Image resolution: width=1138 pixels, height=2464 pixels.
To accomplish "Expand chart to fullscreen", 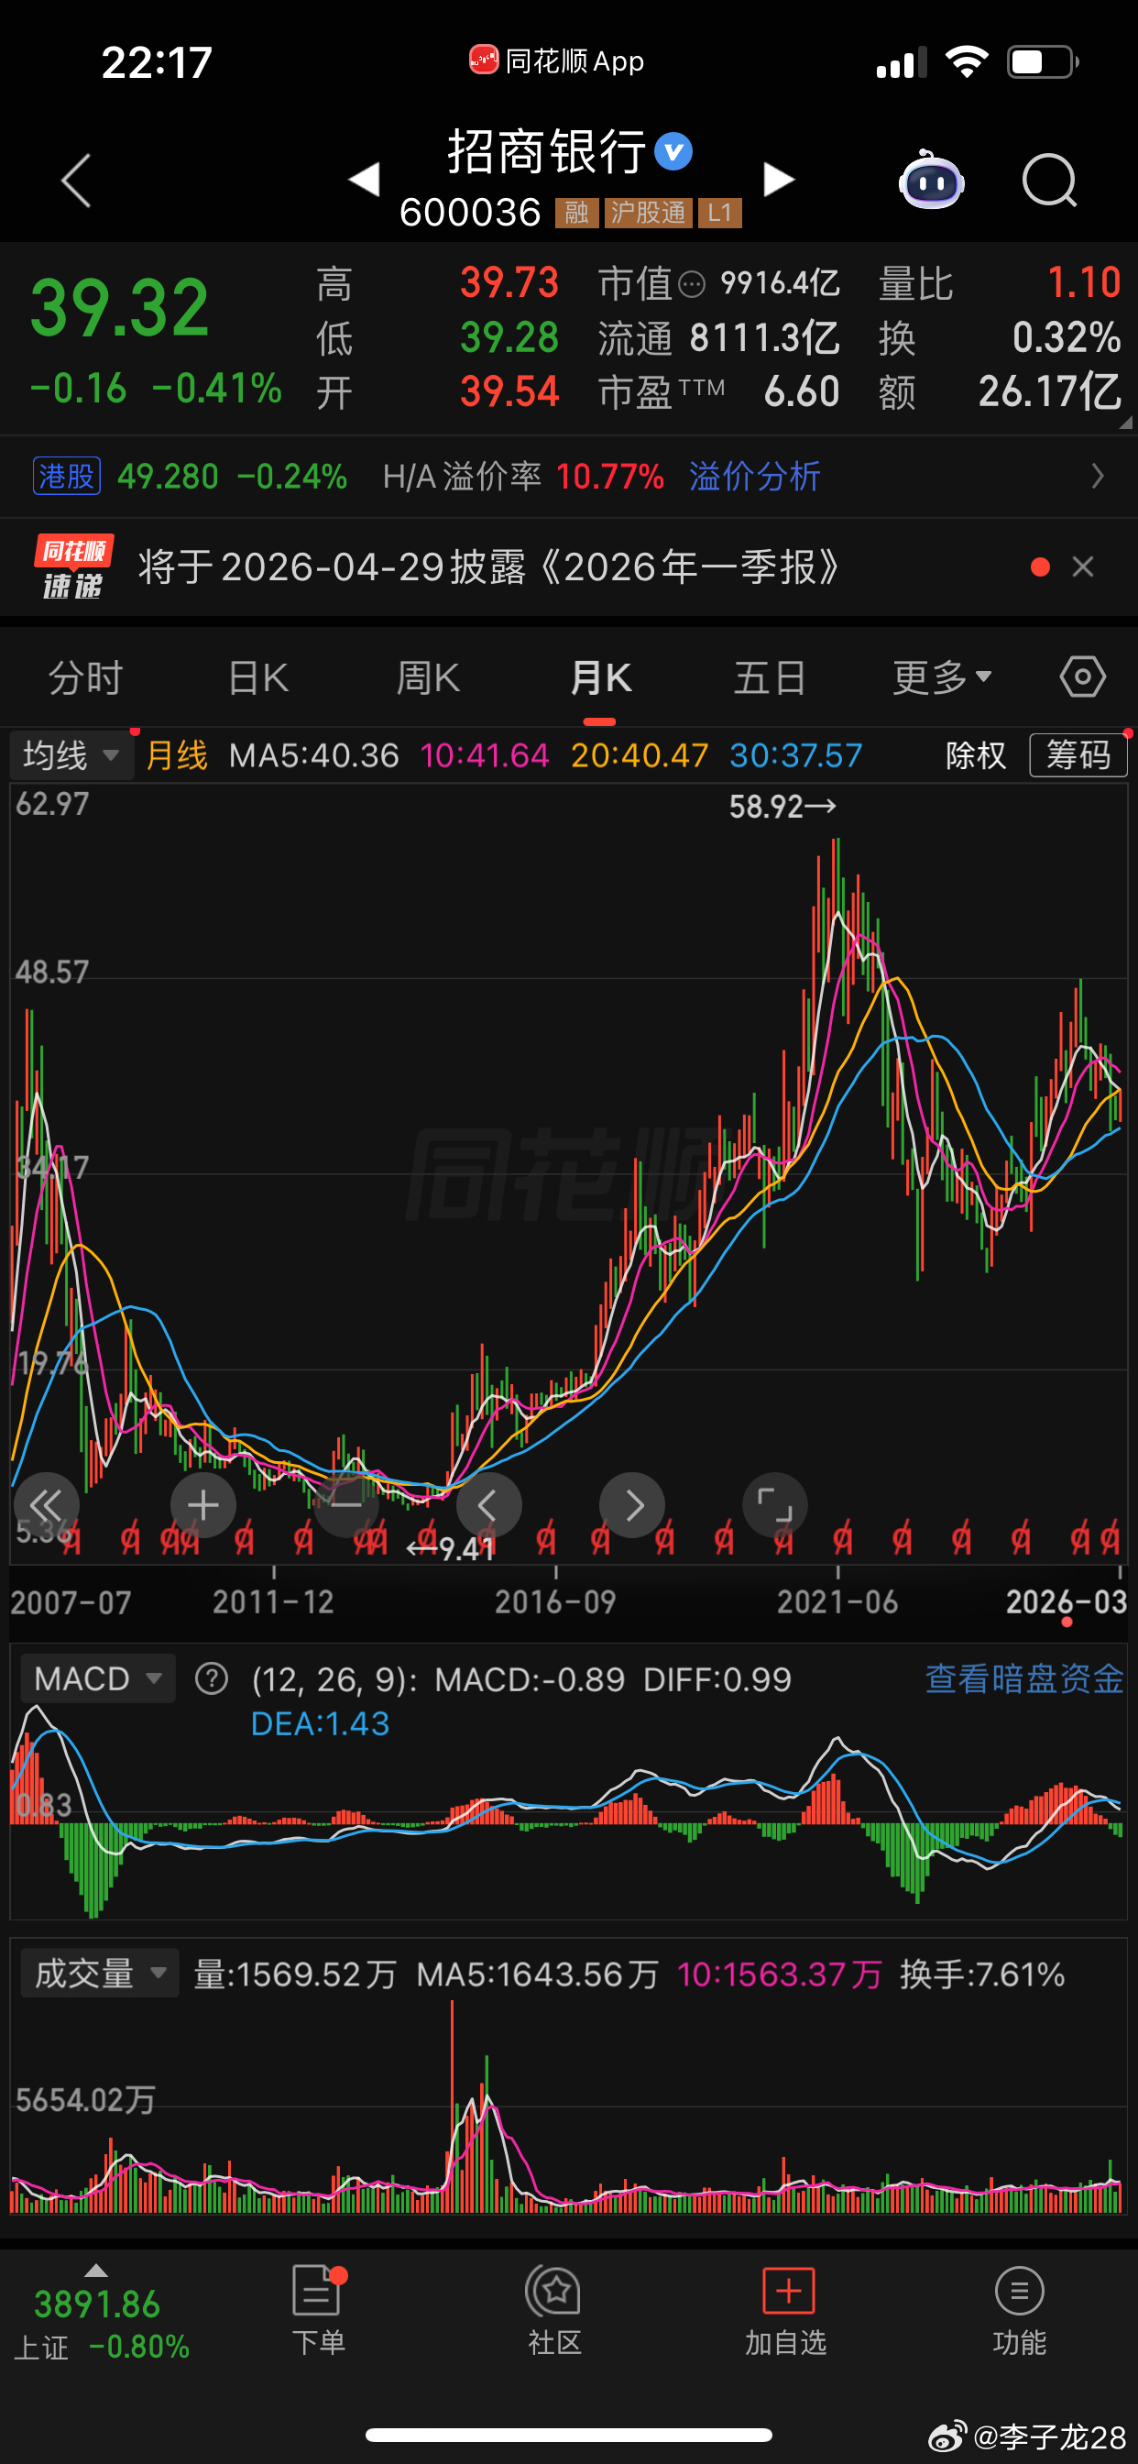I will [x=774, y=1505].
